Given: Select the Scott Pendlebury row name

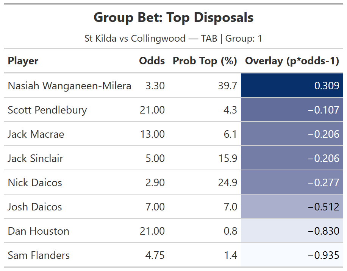Looking at the screenshot, I should pos(47,110).
